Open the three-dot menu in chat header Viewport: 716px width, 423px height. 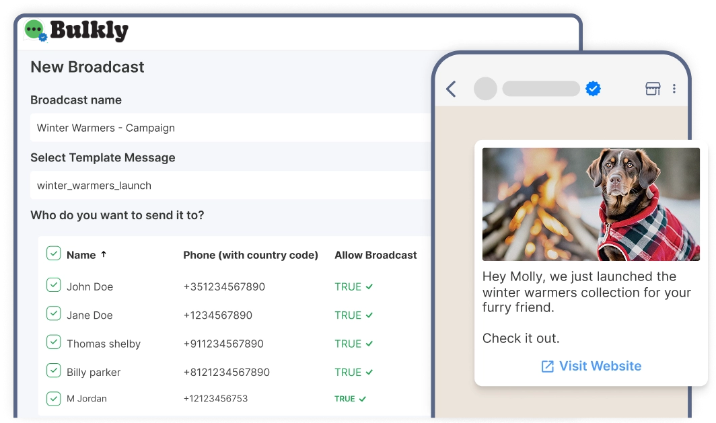674,89
